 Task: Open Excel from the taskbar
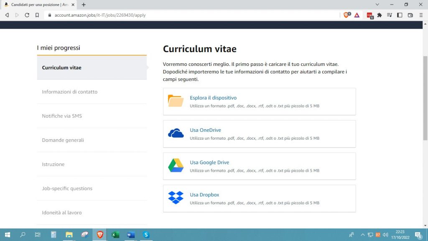click(115, 235)
